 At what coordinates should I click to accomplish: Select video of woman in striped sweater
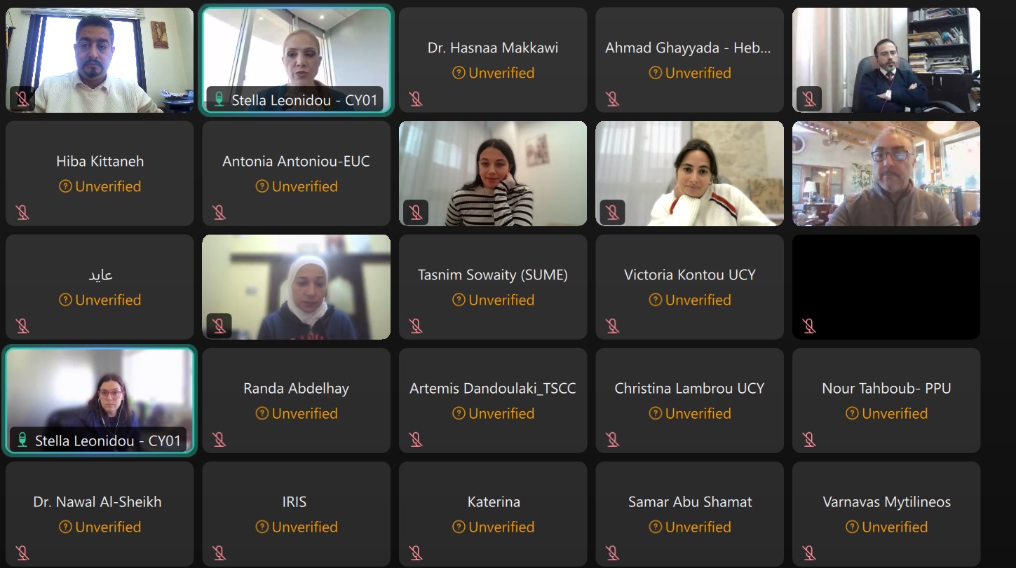(x=493, y=174)
